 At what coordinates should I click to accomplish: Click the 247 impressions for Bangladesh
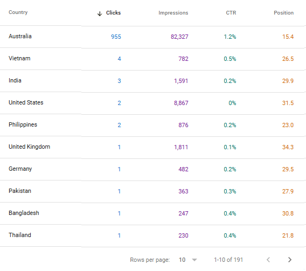pyautogui.click(x=184, y=213)
